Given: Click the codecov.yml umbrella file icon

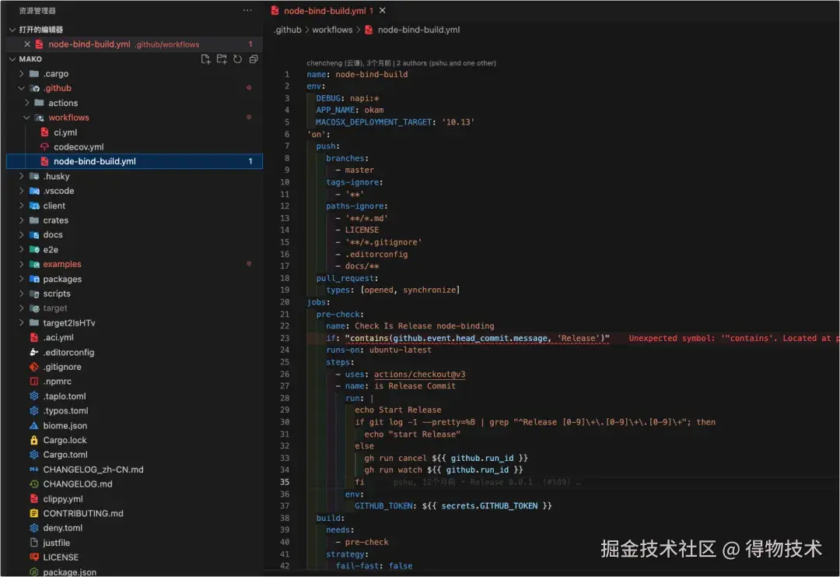Looking at the screenshot, I should click(44, 146).
